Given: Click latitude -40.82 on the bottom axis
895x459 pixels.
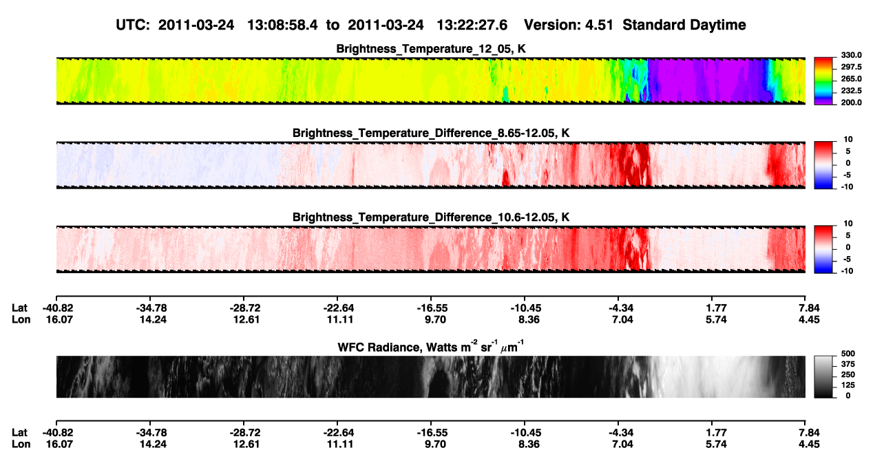Looking at the screenshot, I should (x=57, y=433).
